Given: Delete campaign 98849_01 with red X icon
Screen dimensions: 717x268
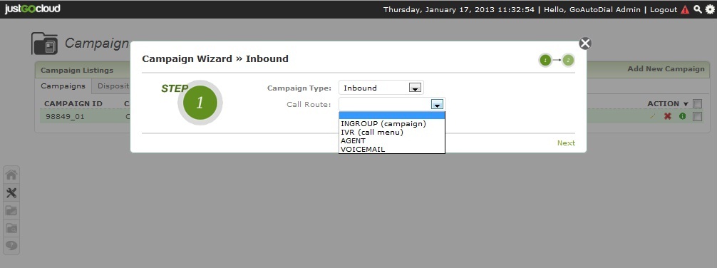Looking at the screenshot, I should (668, 117).
